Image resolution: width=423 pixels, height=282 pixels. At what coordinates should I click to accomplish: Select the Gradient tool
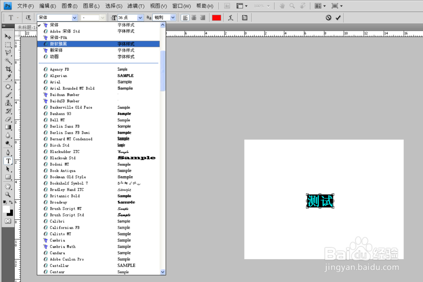click(8, 127)
